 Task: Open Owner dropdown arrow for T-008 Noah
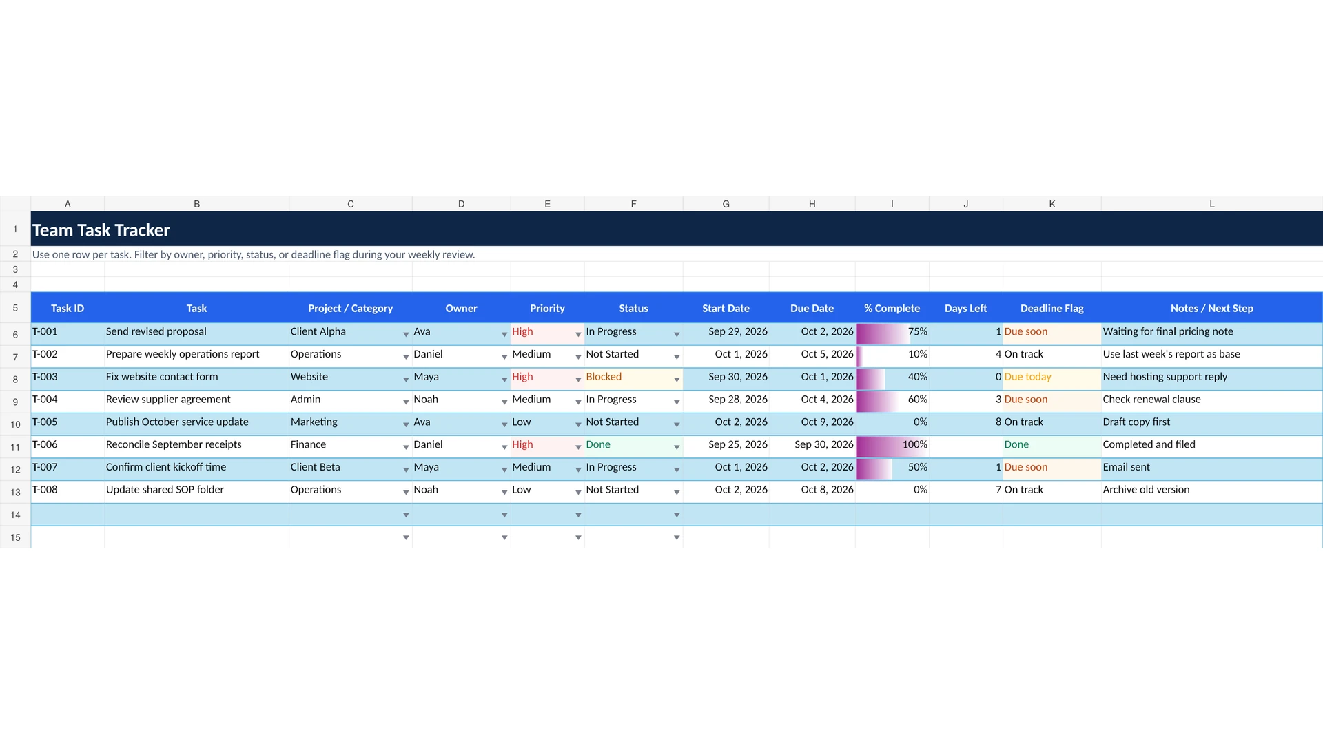click(x=504, y=492)
